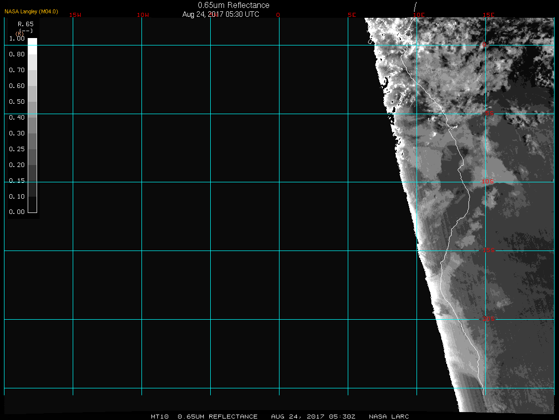Image resolution: width=559 pixels, height=420 pixels.
Task: Click the Aug 24, 2017 05:30 UTC timestamp
Action: pyautogui.click(x=221, y=14)
